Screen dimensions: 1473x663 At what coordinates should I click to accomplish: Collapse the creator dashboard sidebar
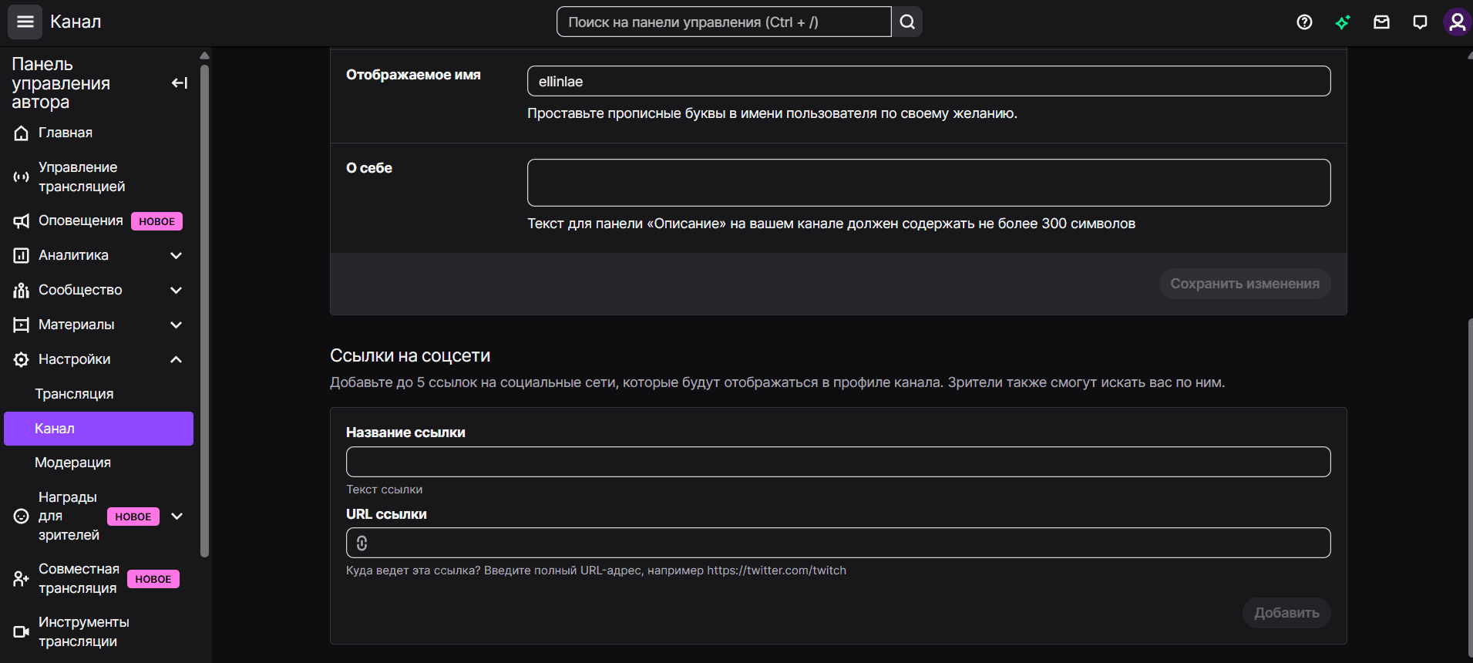point(179,82)
